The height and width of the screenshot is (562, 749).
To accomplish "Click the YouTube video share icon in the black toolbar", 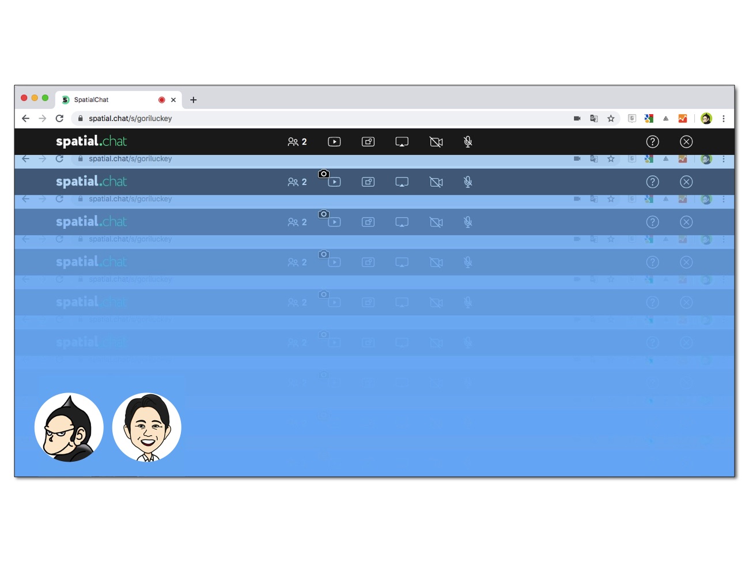I will (x=334, y=142).
